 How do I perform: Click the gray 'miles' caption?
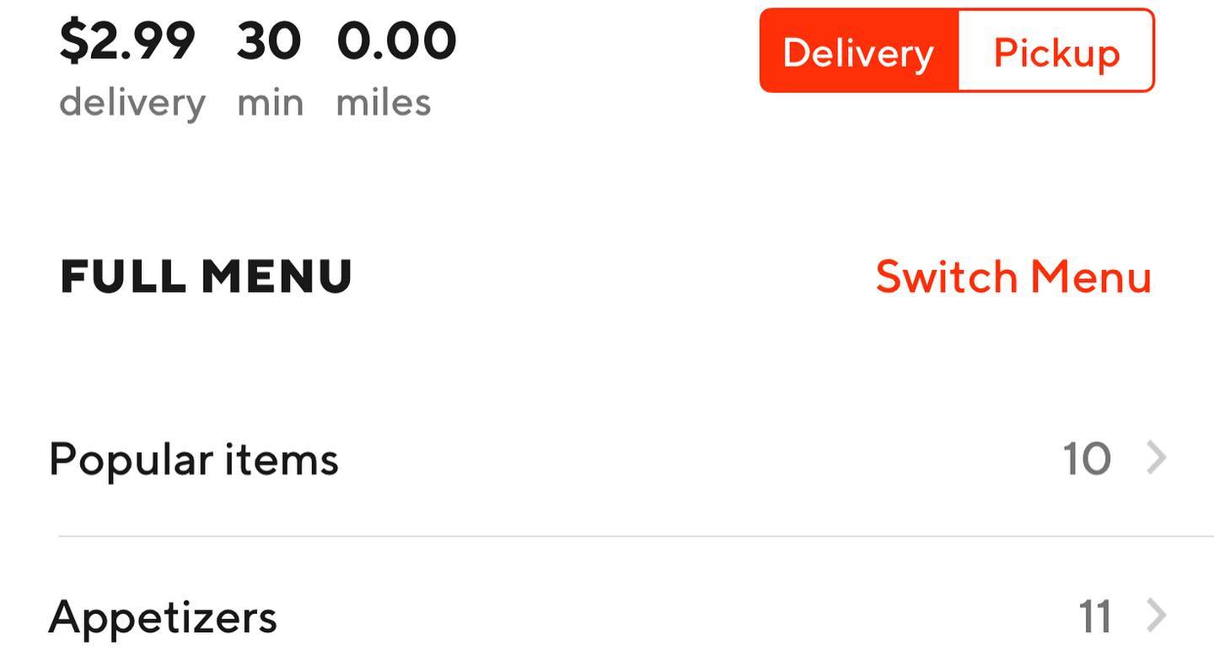click(384, 103)
